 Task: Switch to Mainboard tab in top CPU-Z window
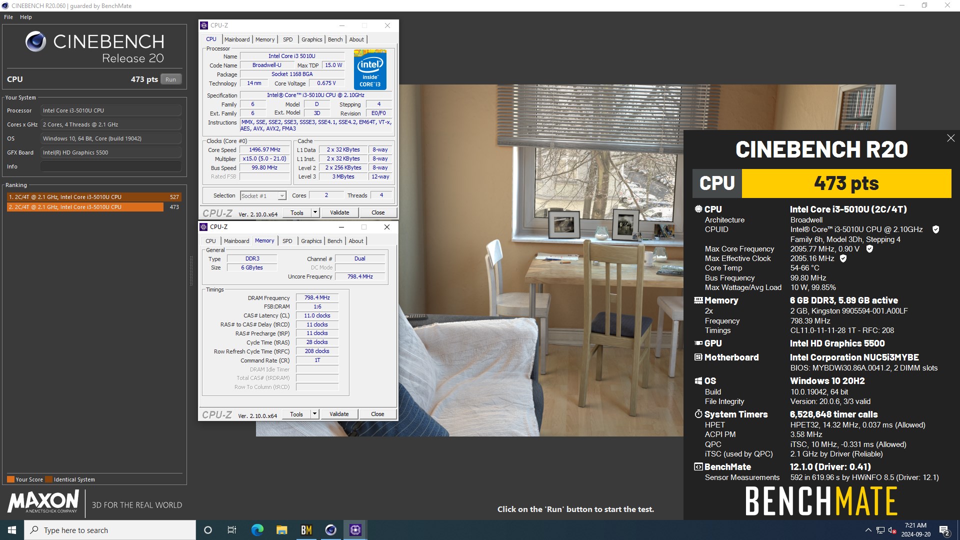tap(237, 39)
